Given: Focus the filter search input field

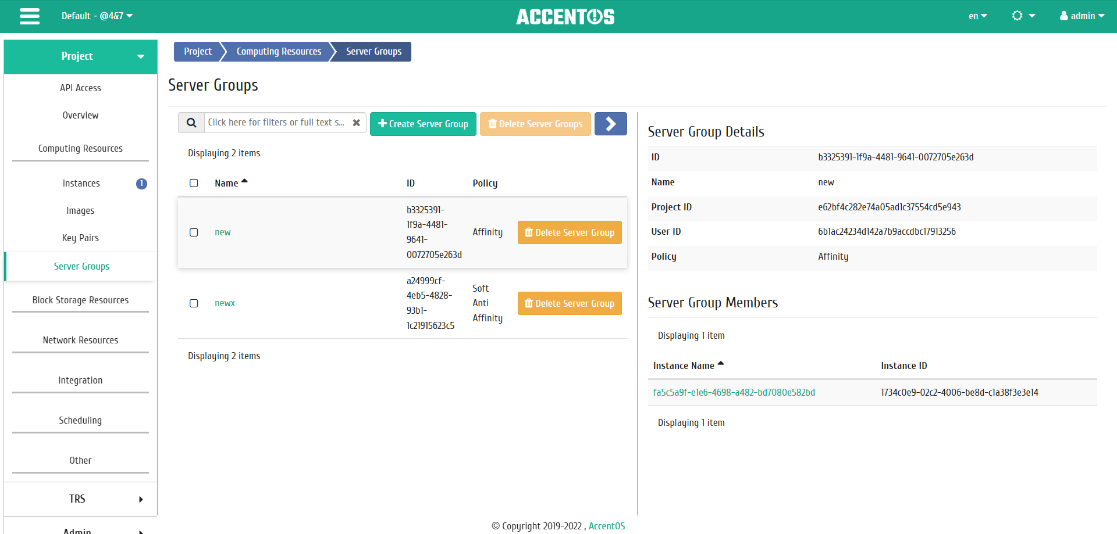Looking at the screenshot, I should (276, 123).
